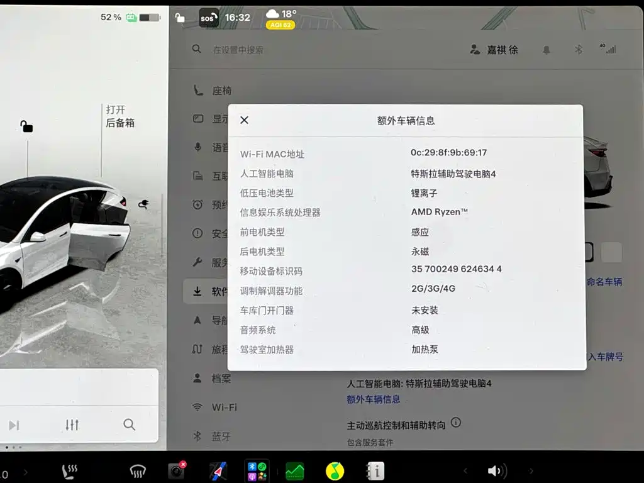The height and width of the screenshot is (483, 644).
Task: Open the navigation app in dock
Action: pyautogui.click(x=218, y=470)
